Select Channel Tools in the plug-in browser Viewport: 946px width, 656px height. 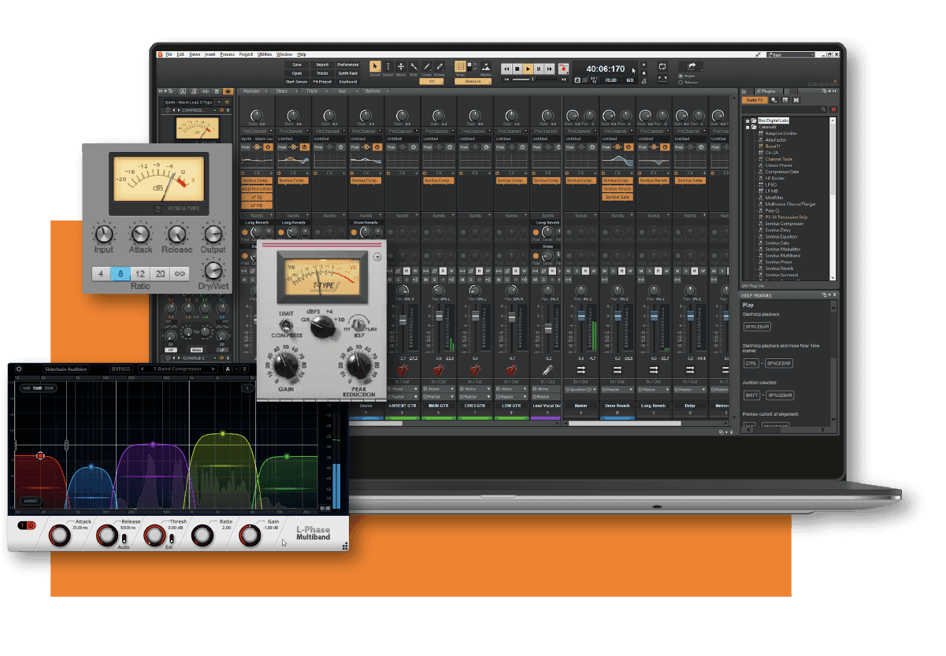(779, 159)
